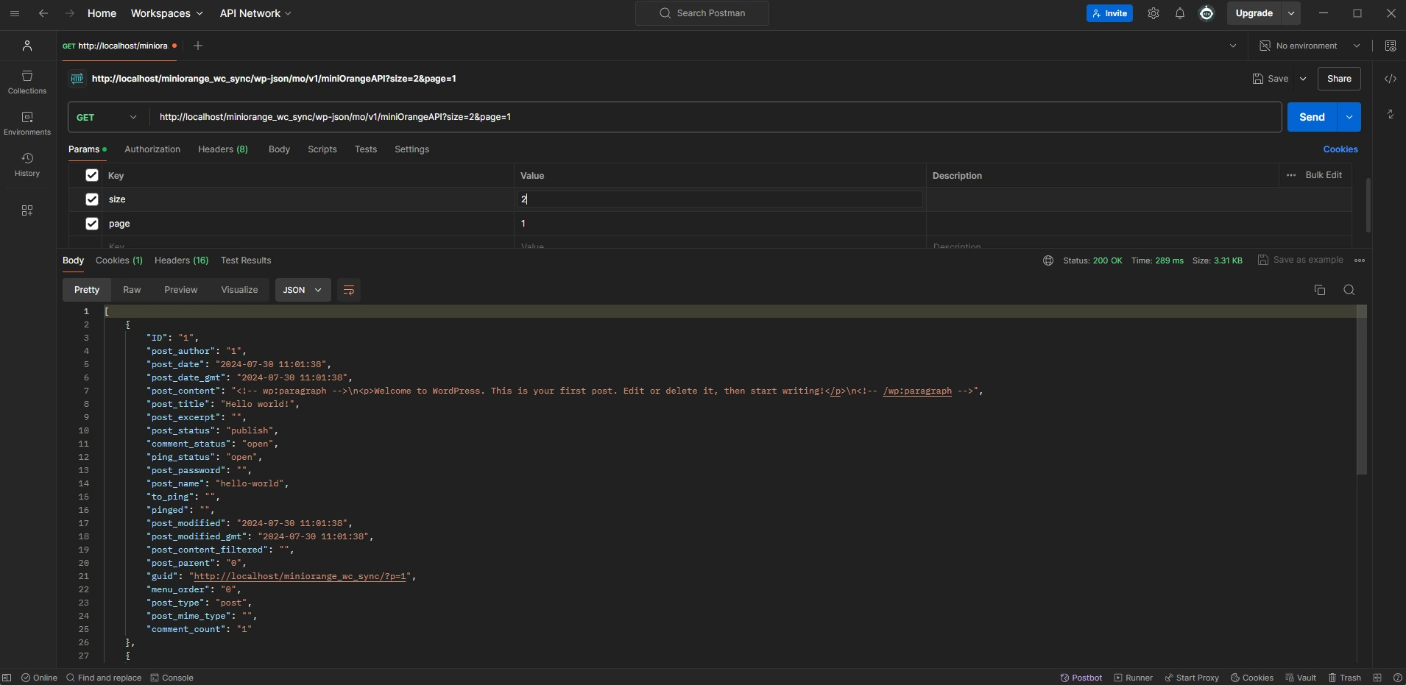Open help icon in the status bar
Screen dimensions: 1406x685
(1397, 678)
